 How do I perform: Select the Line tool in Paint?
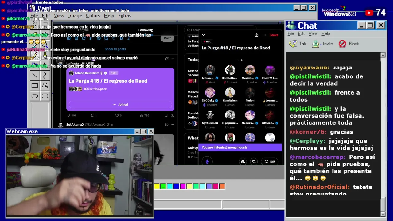click(x=35, y=76)
